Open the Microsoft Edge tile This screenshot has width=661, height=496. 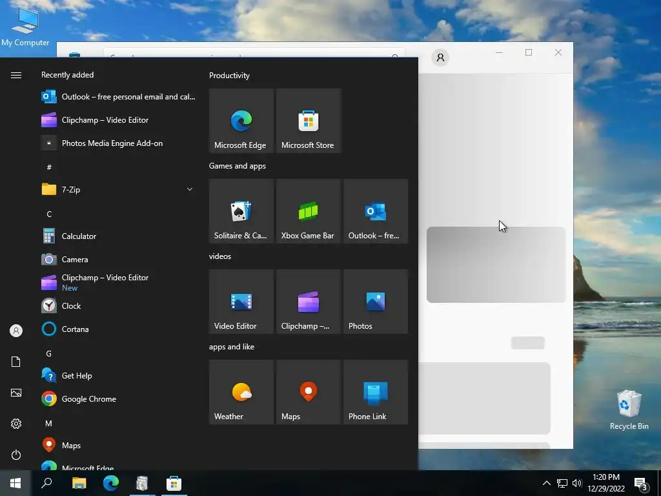point(241,121)
